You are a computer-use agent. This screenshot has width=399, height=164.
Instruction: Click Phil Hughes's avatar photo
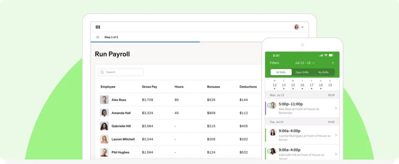coord(104,152)
